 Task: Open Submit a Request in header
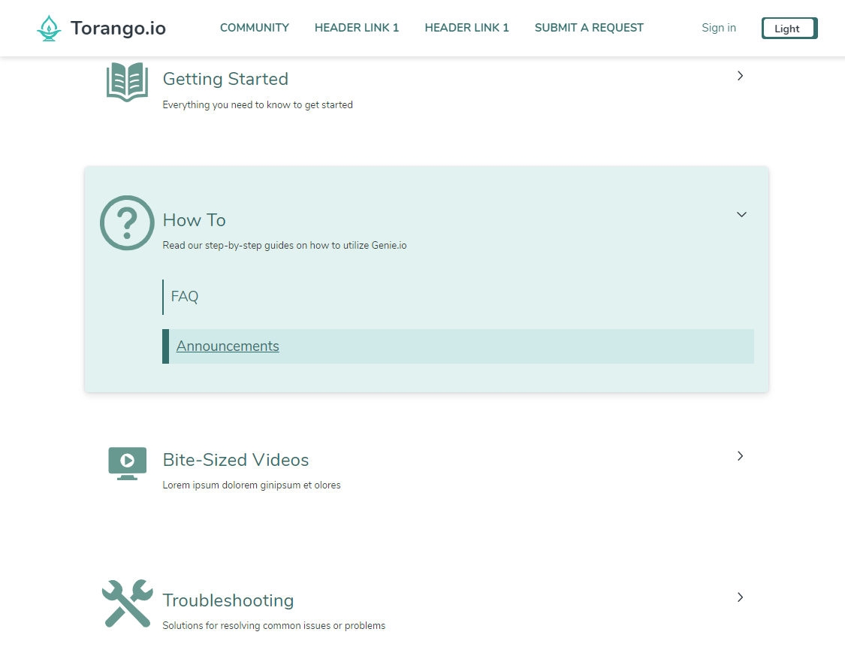(x=589, y=28)
